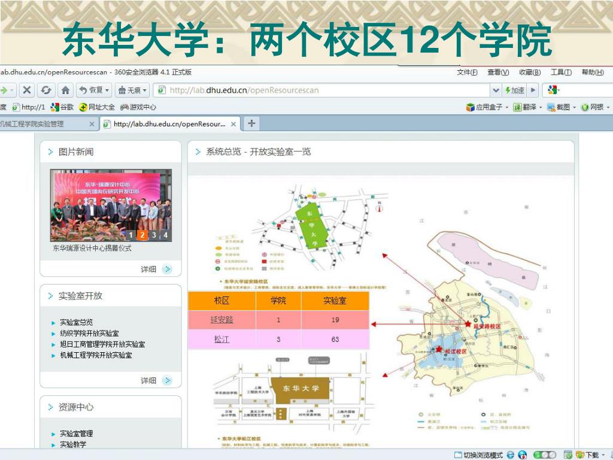The width and height of the screenshot is (613, 460).
Task: Toggle the green traffic-light status switch
Action: click(x=545, y=455)
